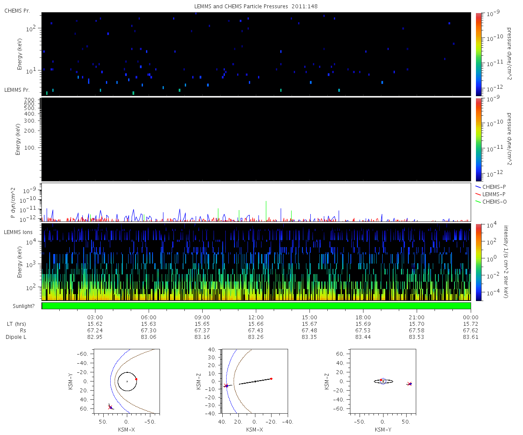Click the ring ellipse in the KSM-Y/KSM-Z plot
Viewport: 523px width, 435px height.
click(383, 381)
